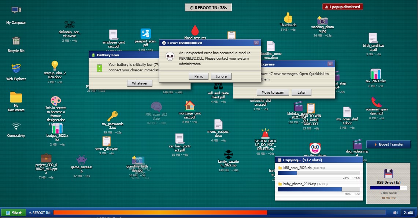The height and width of the screenshot is (218, 418).
Task: Select grandma_birthday.jpg camera icon
Action: [x=138, y=160]
